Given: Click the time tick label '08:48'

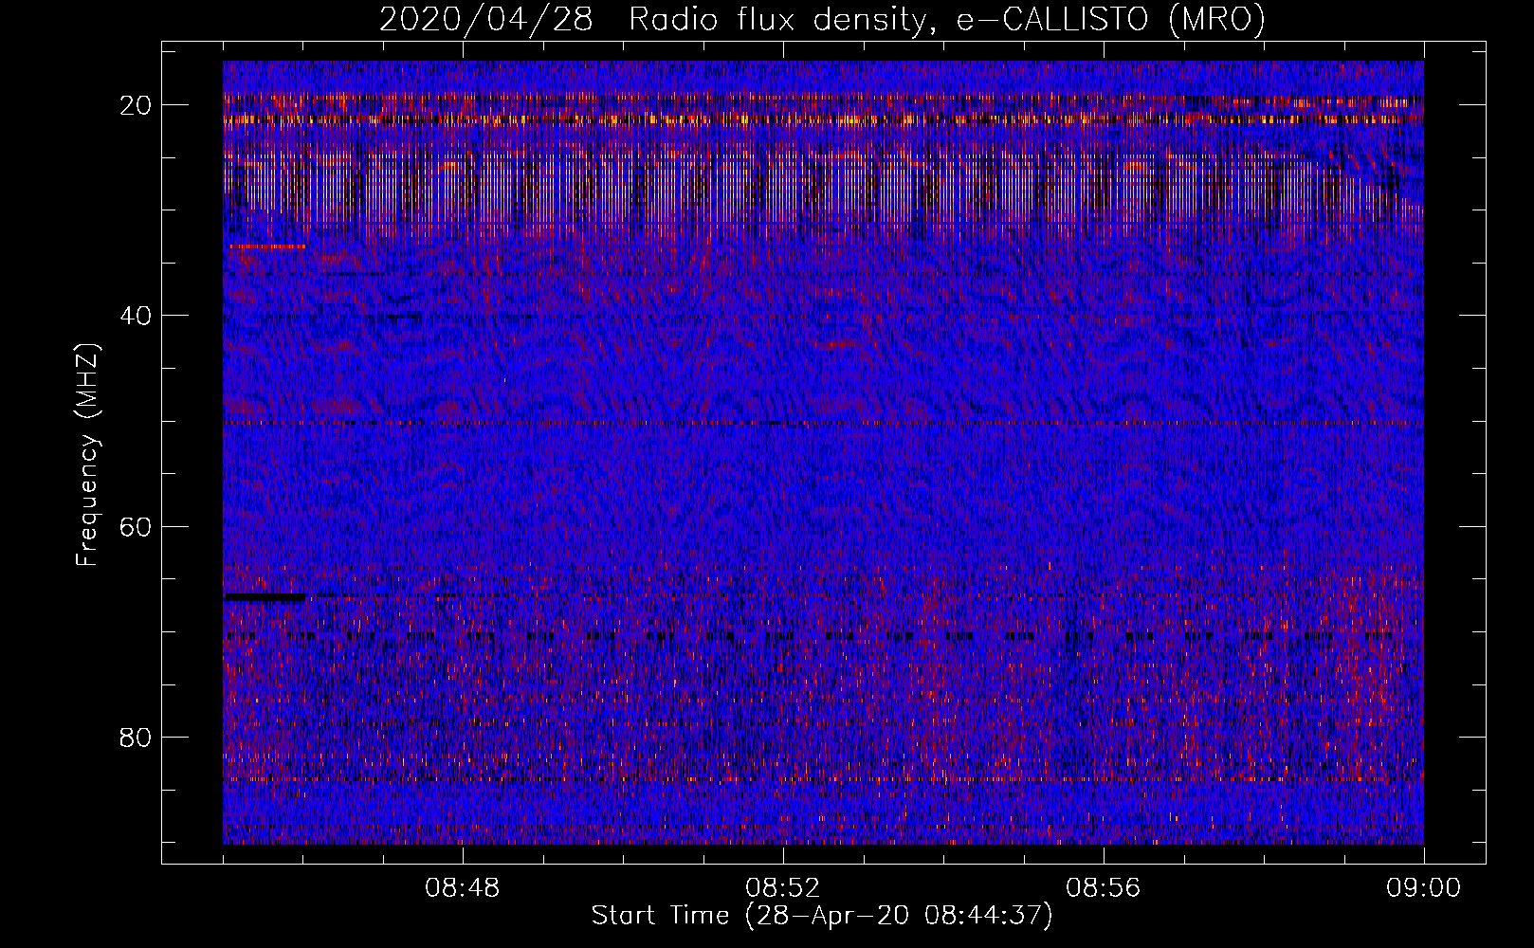Looking at the screenshot, I should (463, 888).
